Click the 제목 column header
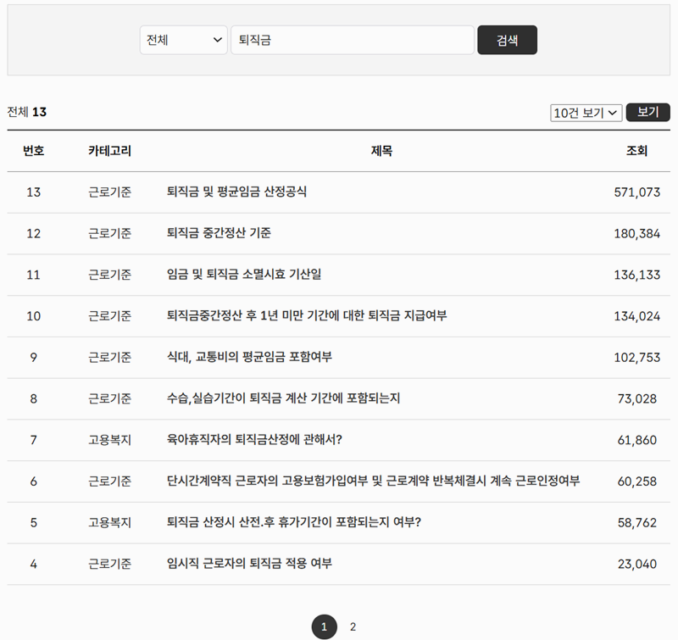Screen dimensions: 678x640 pos(381,151)
